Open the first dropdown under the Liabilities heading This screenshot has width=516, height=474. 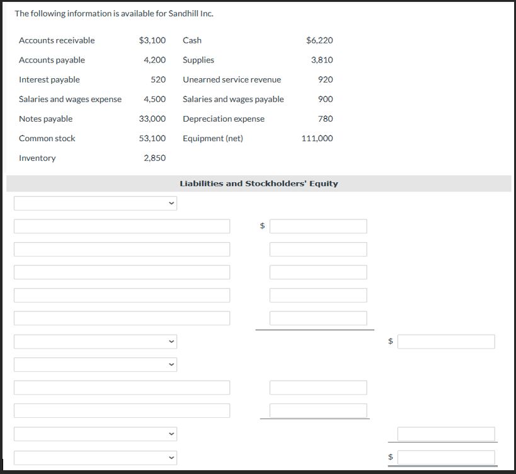(95, 203)
